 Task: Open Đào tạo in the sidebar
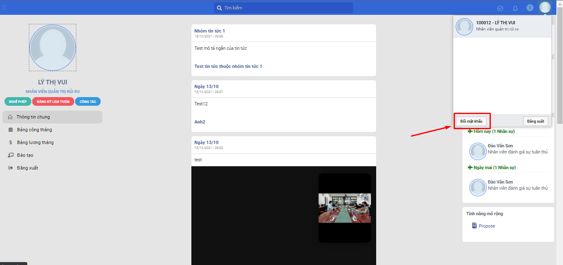[x=52, y=155]
